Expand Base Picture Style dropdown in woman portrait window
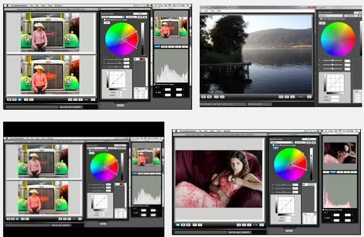The image size is (364, 237). pyautogui.click(x=282, y=142)
